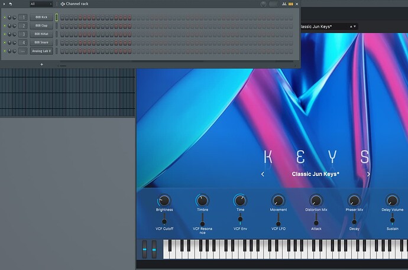Image resolution: width=408 pixels, height=270 pixels.
Task: Click the unassigned mixer track box of Analog Lab V
Action: [23, 51]
